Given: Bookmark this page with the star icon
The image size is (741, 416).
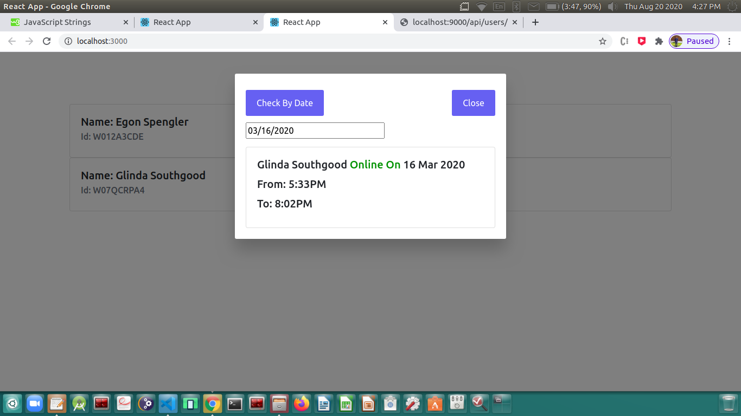Looking at the screenshot, I should pos(603,41).
